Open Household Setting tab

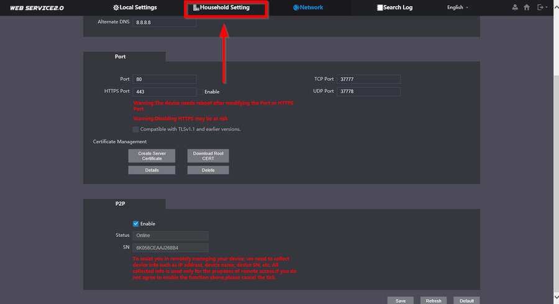click(x=221, y=7)
